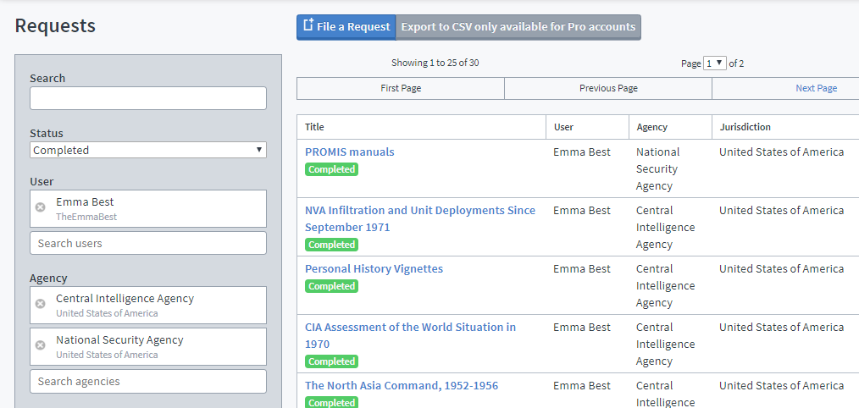Click 'Showing 1 to 25 of 30' text
This screenshot has width=859, height=408.
(435, 63)
